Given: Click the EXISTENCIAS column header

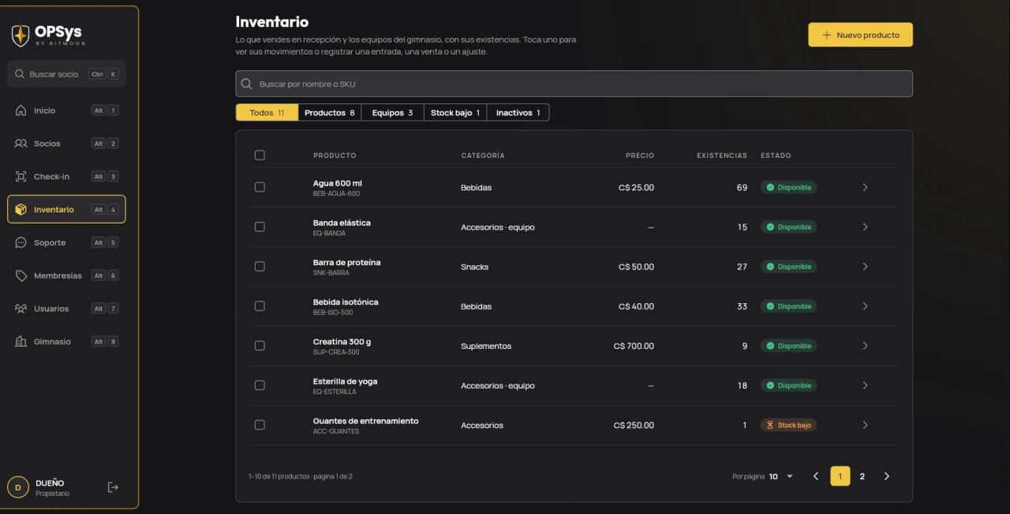Looking at the screenshot, I should [722, 156].
